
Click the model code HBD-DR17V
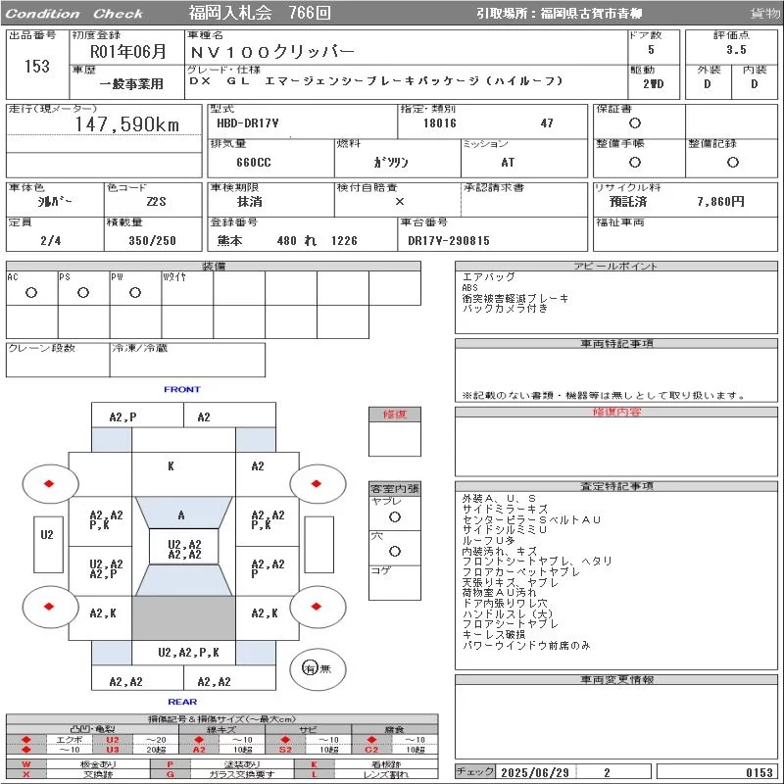[248, 123]
